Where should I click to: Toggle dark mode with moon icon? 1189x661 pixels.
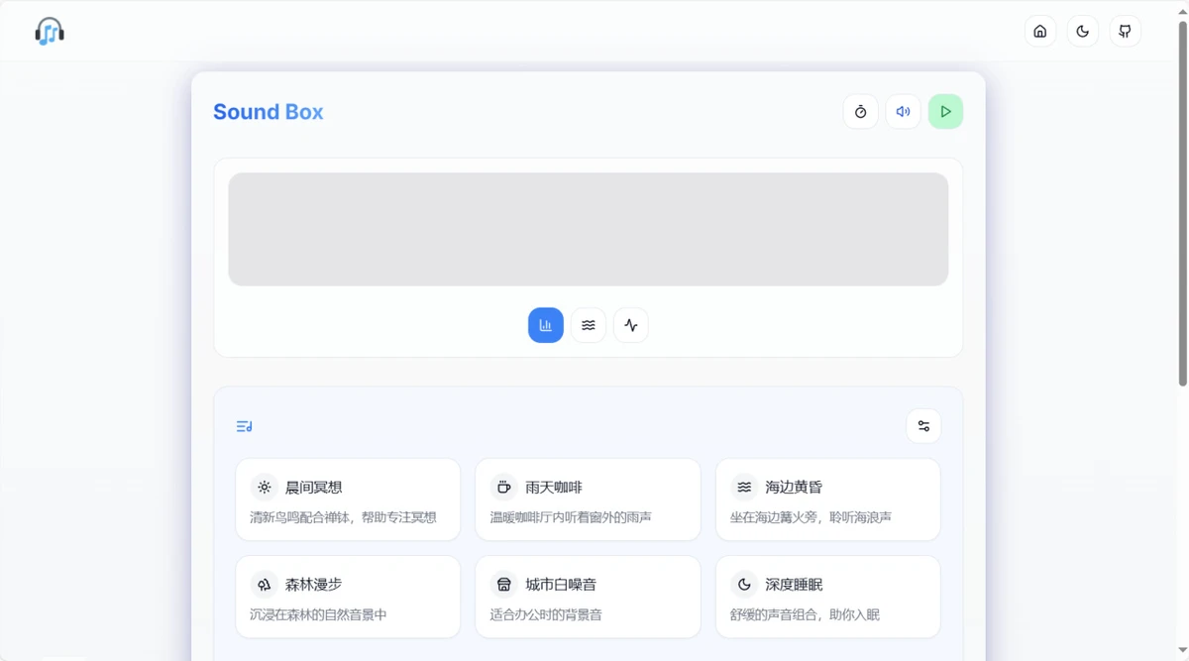click(1082, 32)
